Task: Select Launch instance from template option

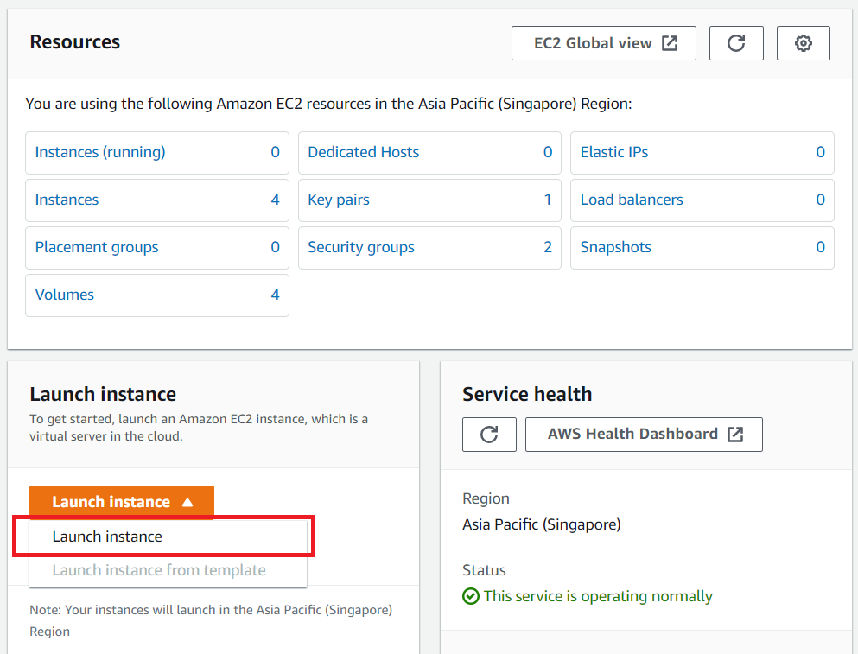Action: (168, 570)
